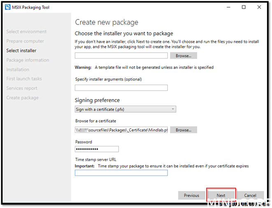Open the Signing preference dropdown

126,109
